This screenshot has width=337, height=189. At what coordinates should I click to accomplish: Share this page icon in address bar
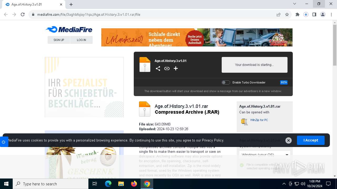point(279,14)
